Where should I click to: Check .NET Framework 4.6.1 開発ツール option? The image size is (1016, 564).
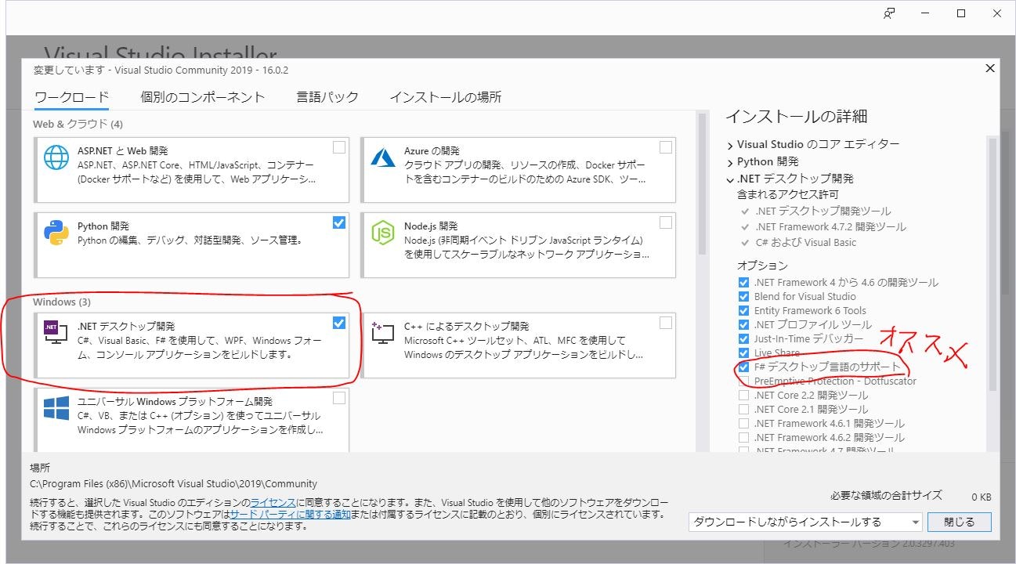tap(743, 423)
